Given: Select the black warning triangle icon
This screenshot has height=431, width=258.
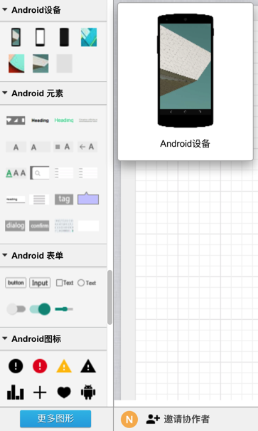Looking at the screenshot, I should click(88, 366).
